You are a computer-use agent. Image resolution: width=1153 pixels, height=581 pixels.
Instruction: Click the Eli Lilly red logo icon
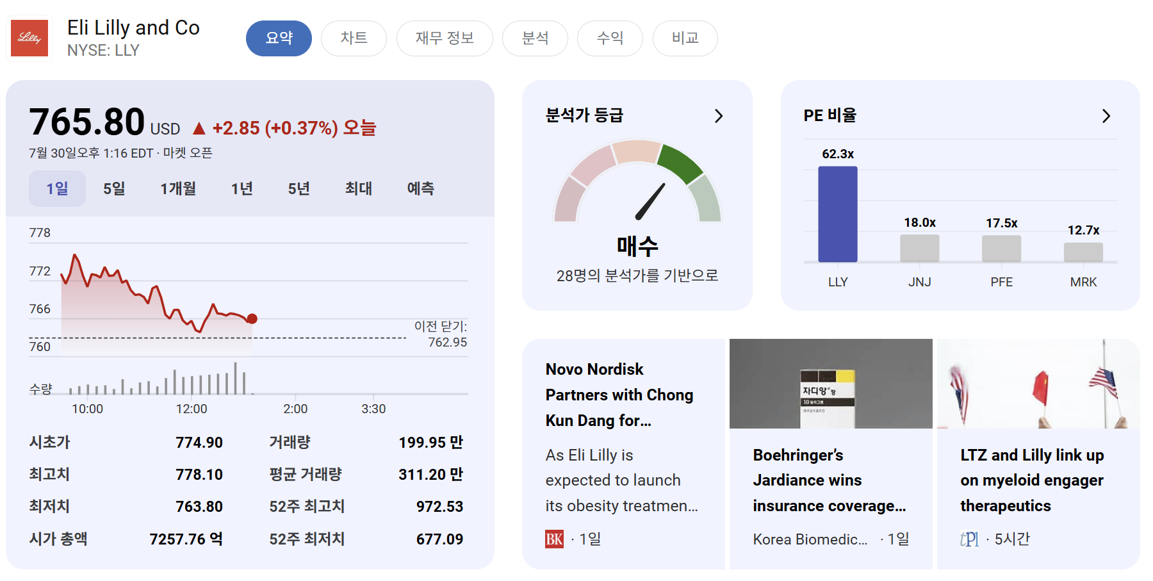click(x=29, y=38)
